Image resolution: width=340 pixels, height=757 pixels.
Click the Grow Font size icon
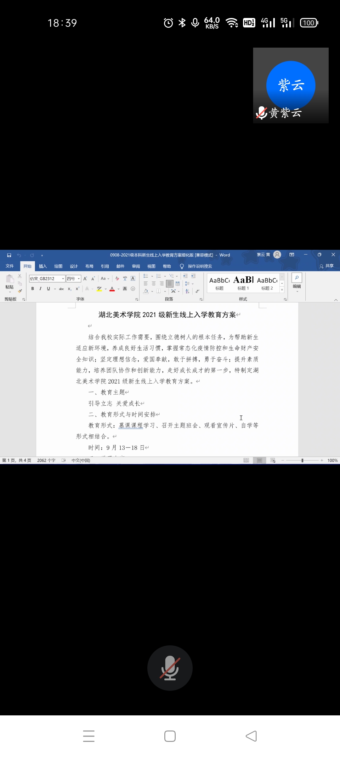85,279
